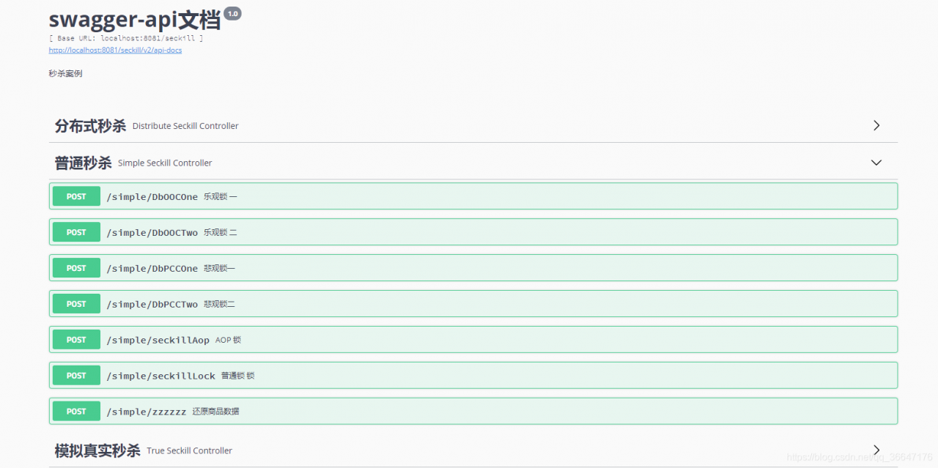Click POST badge for /simple/DbPCCTwo
The width and height of the screenshot is (938, 468).
coord(76,304)
